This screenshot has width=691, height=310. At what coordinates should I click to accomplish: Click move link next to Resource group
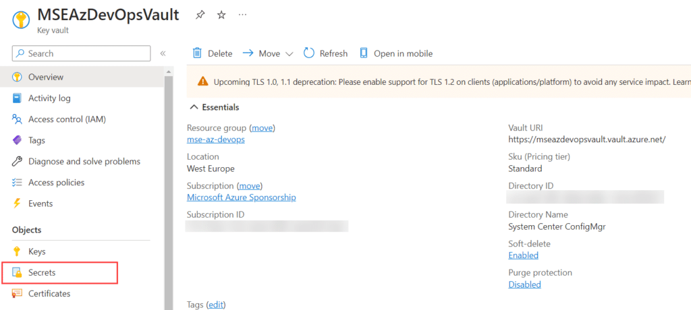262,128
